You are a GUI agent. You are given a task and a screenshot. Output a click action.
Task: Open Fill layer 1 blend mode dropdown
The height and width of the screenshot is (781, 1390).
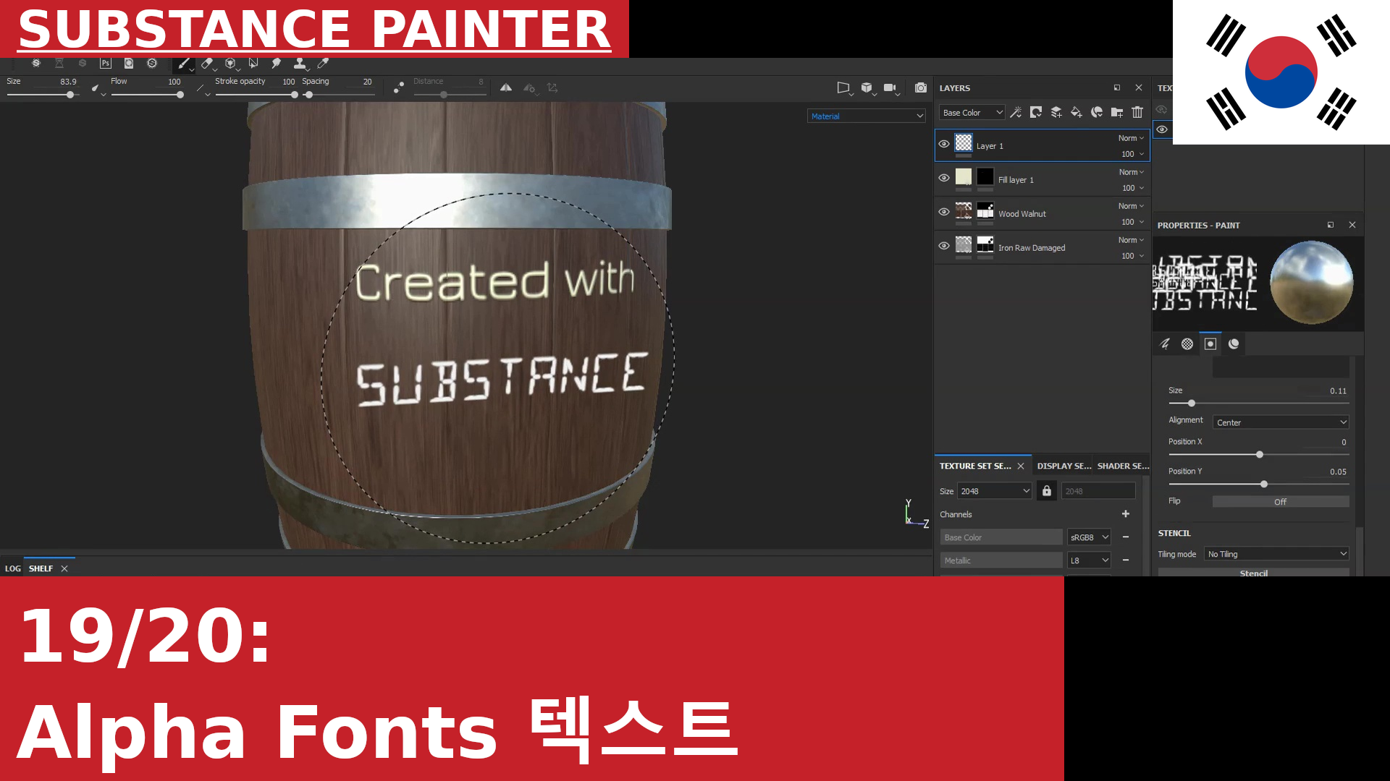pos(1131,172)
